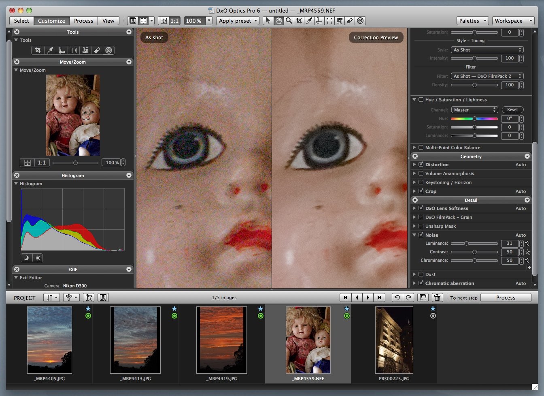Expand the Multi-Point Color Balance section
Screen dimensions: 544x396
[x=414, y=147]
